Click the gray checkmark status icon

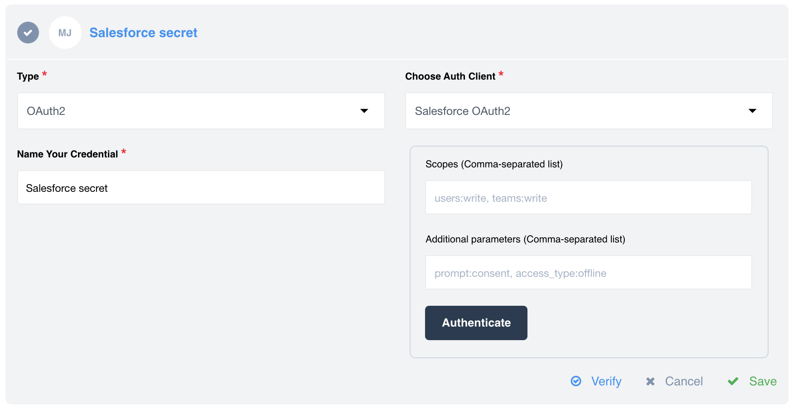pos(28,33)
